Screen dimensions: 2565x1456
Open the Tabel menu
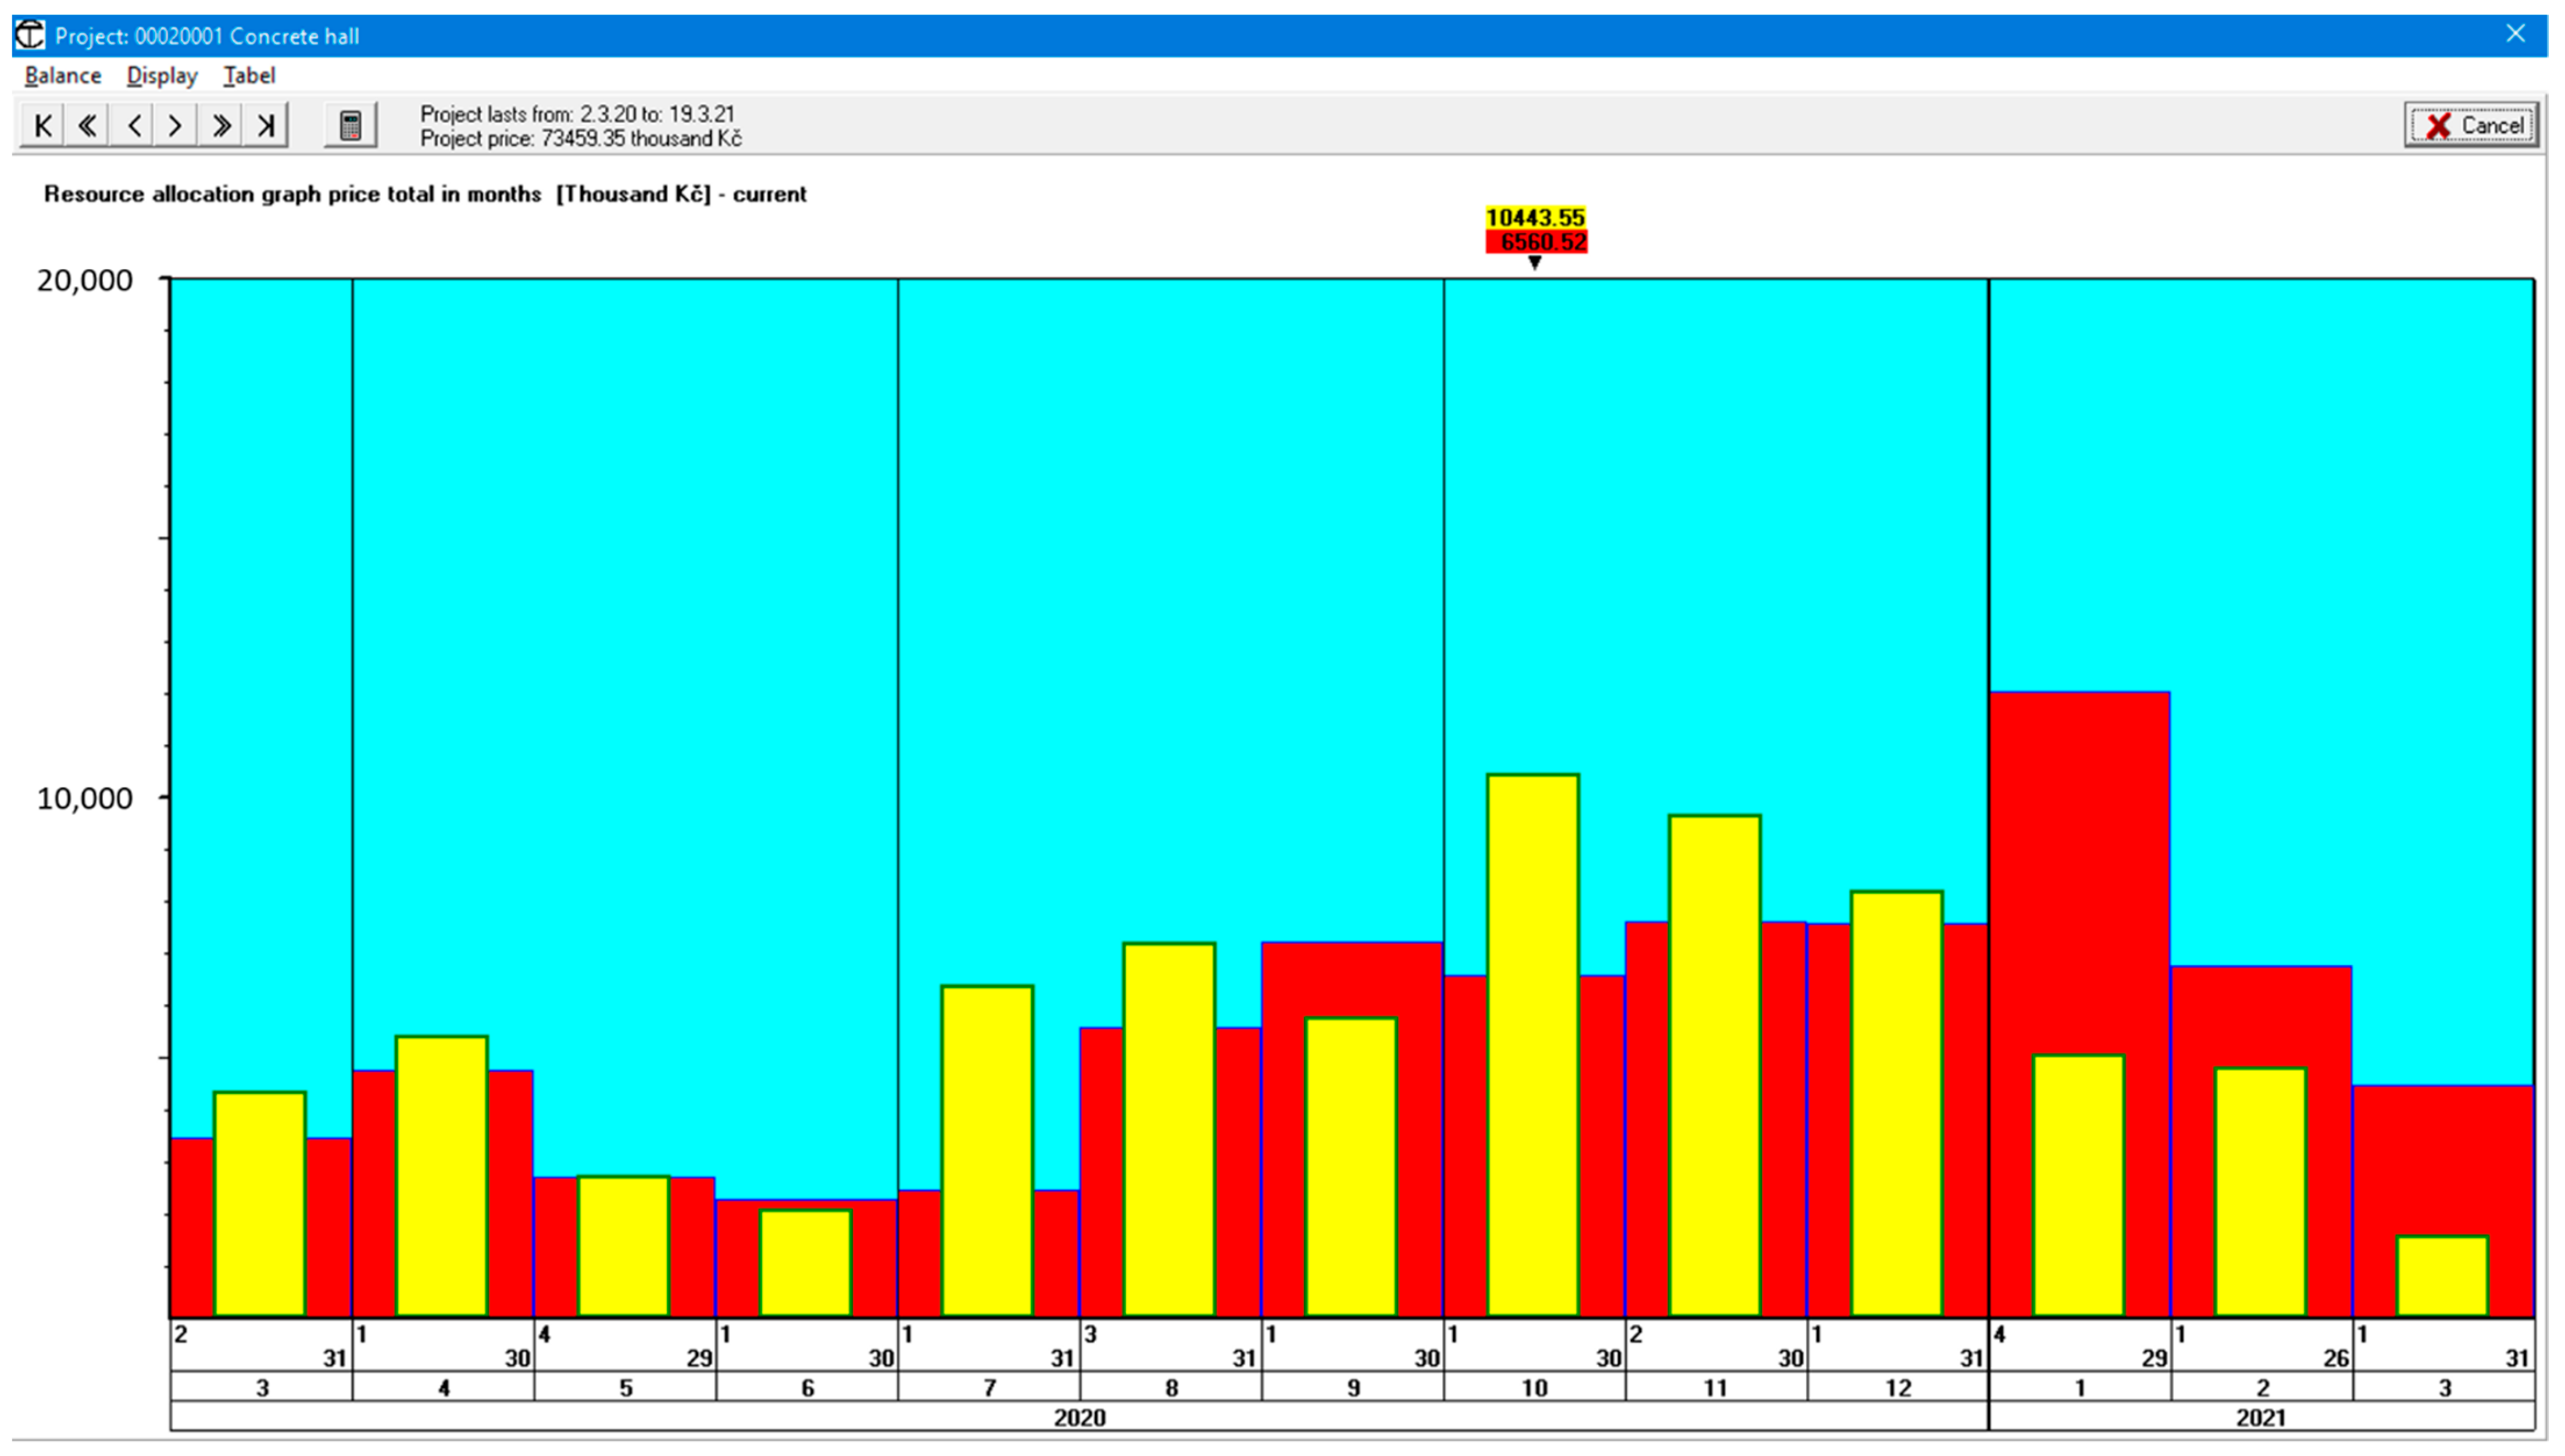(249, 76)
